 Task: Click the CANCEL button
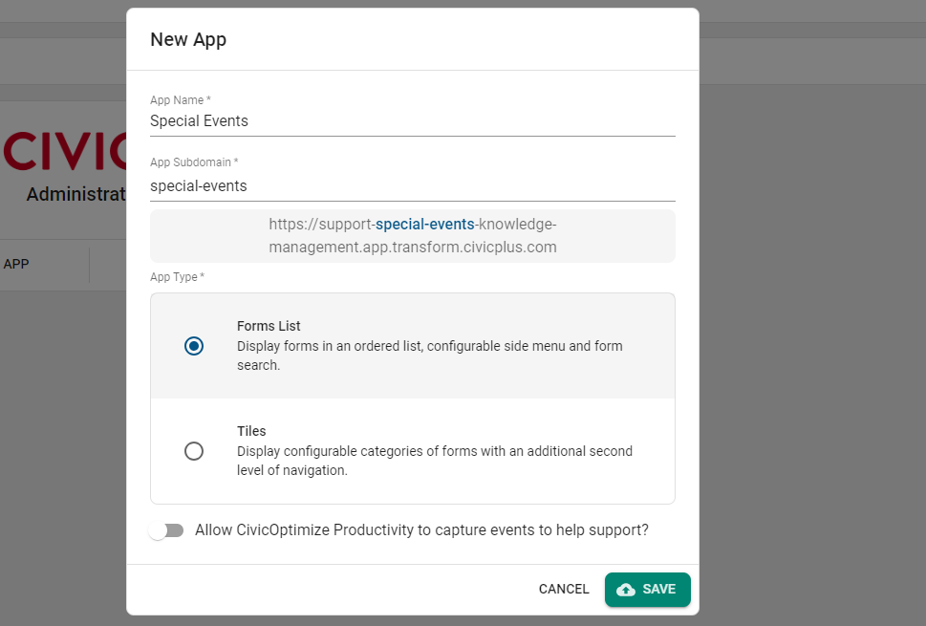[x=564, y=590]
